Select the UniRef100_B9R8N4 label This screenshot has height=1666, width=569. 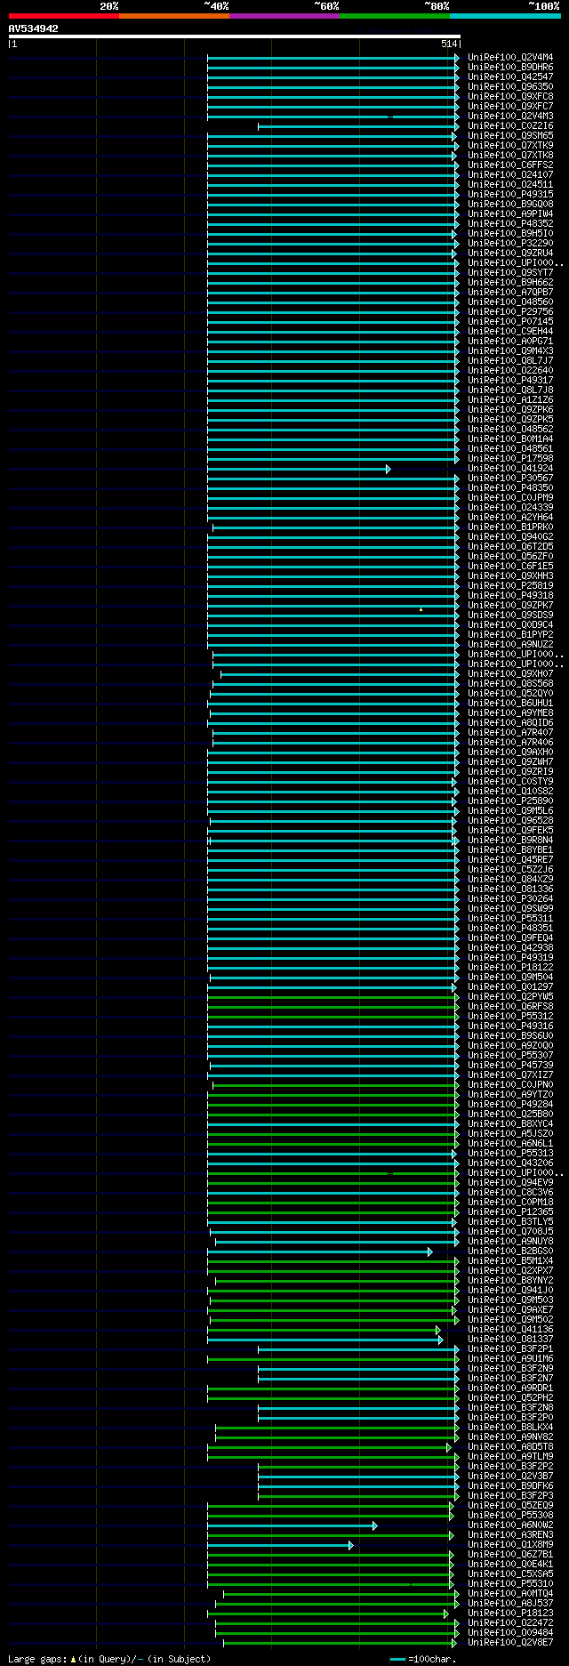coord(510,841)
